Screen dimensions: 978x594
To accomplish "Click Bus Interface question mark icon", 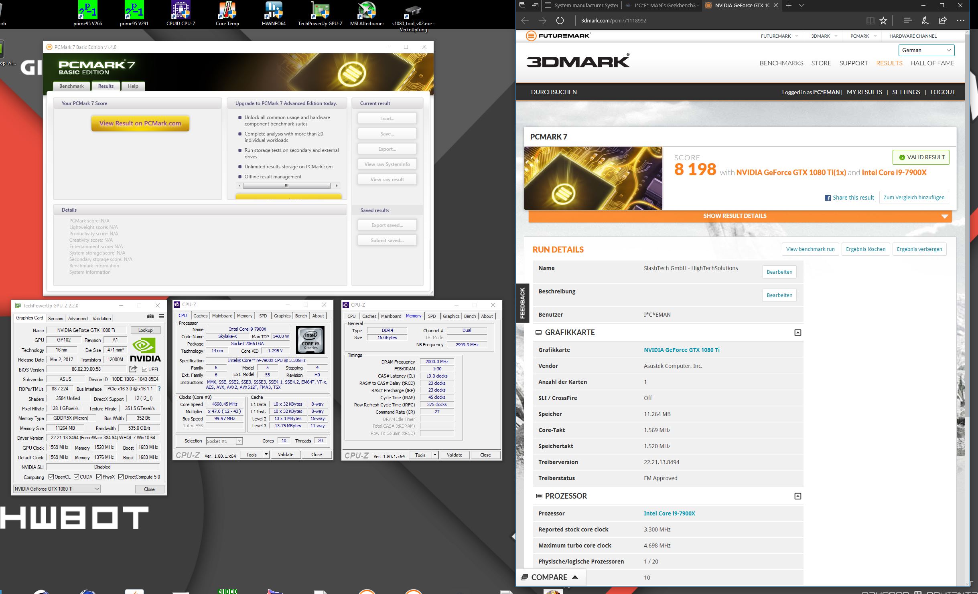I will pos(159,389).
